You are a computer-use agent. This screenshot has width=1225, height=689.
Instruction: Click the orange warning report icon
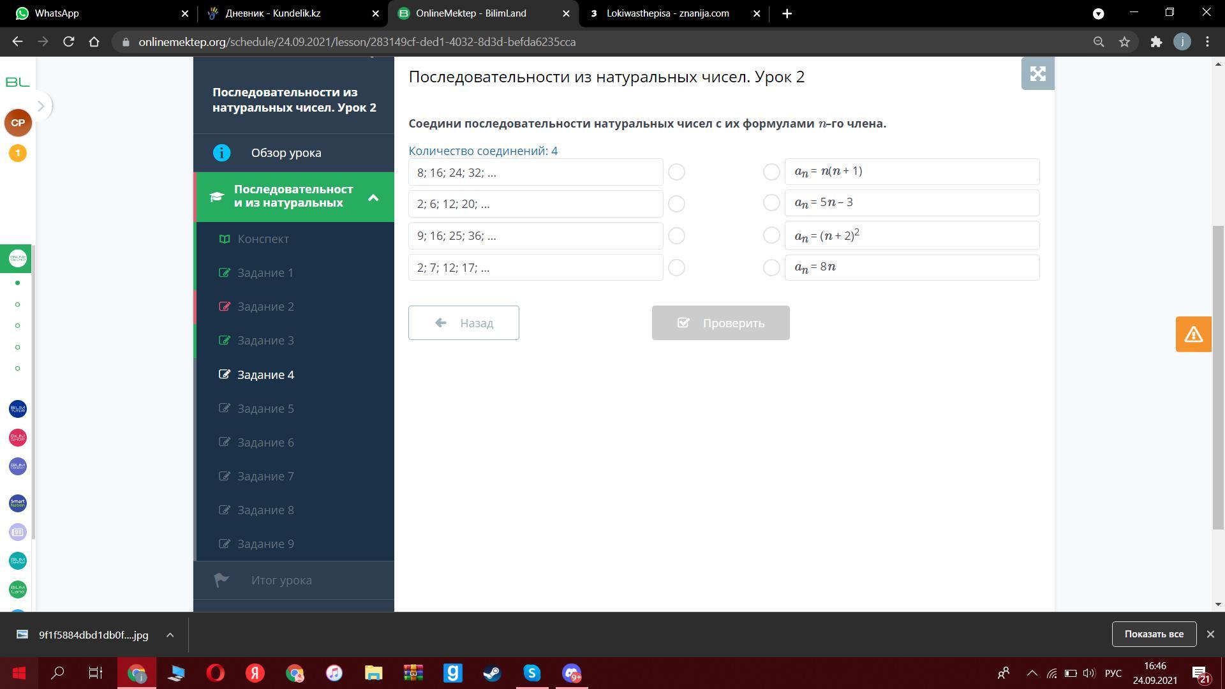click(1193, 334)
